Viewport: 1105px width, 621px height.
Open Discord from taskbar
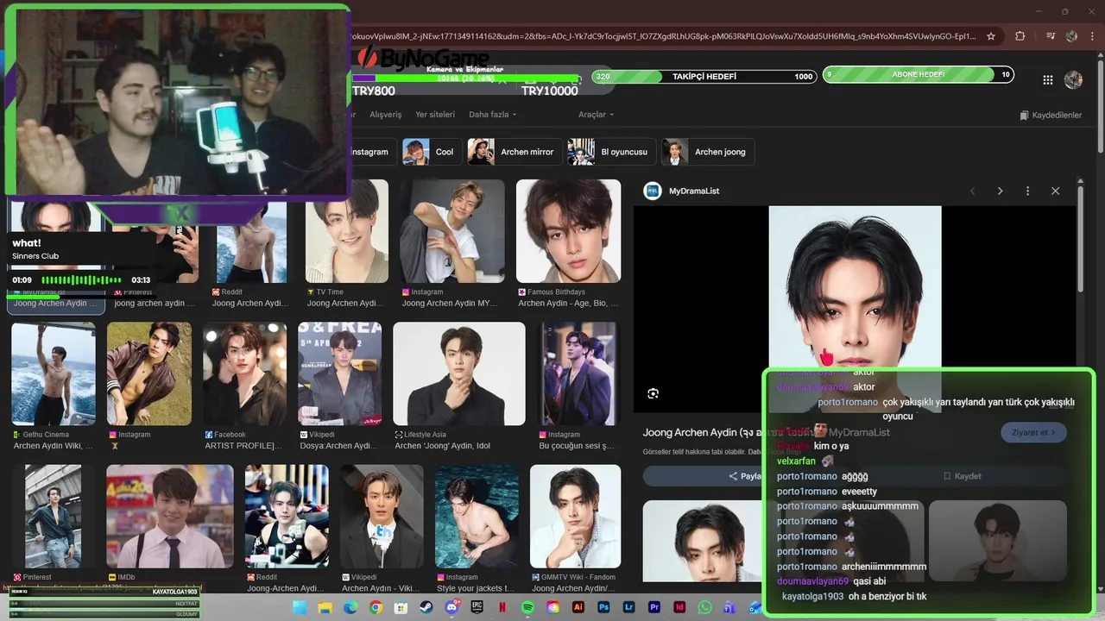tap(451, 607)
